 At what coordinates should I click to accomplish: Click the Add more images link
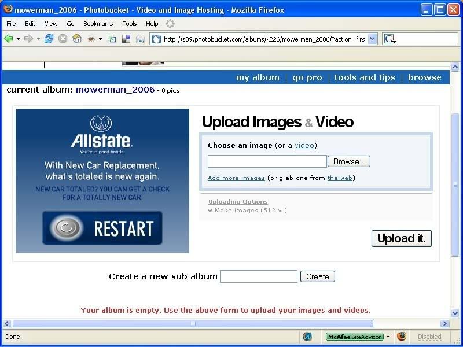236,178
